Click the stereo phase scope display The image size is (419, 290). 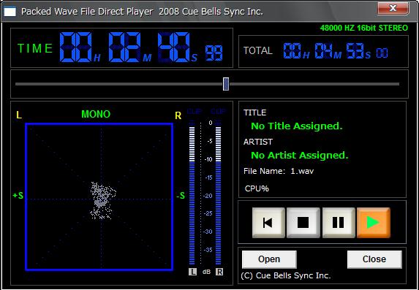tap(99, 196)
